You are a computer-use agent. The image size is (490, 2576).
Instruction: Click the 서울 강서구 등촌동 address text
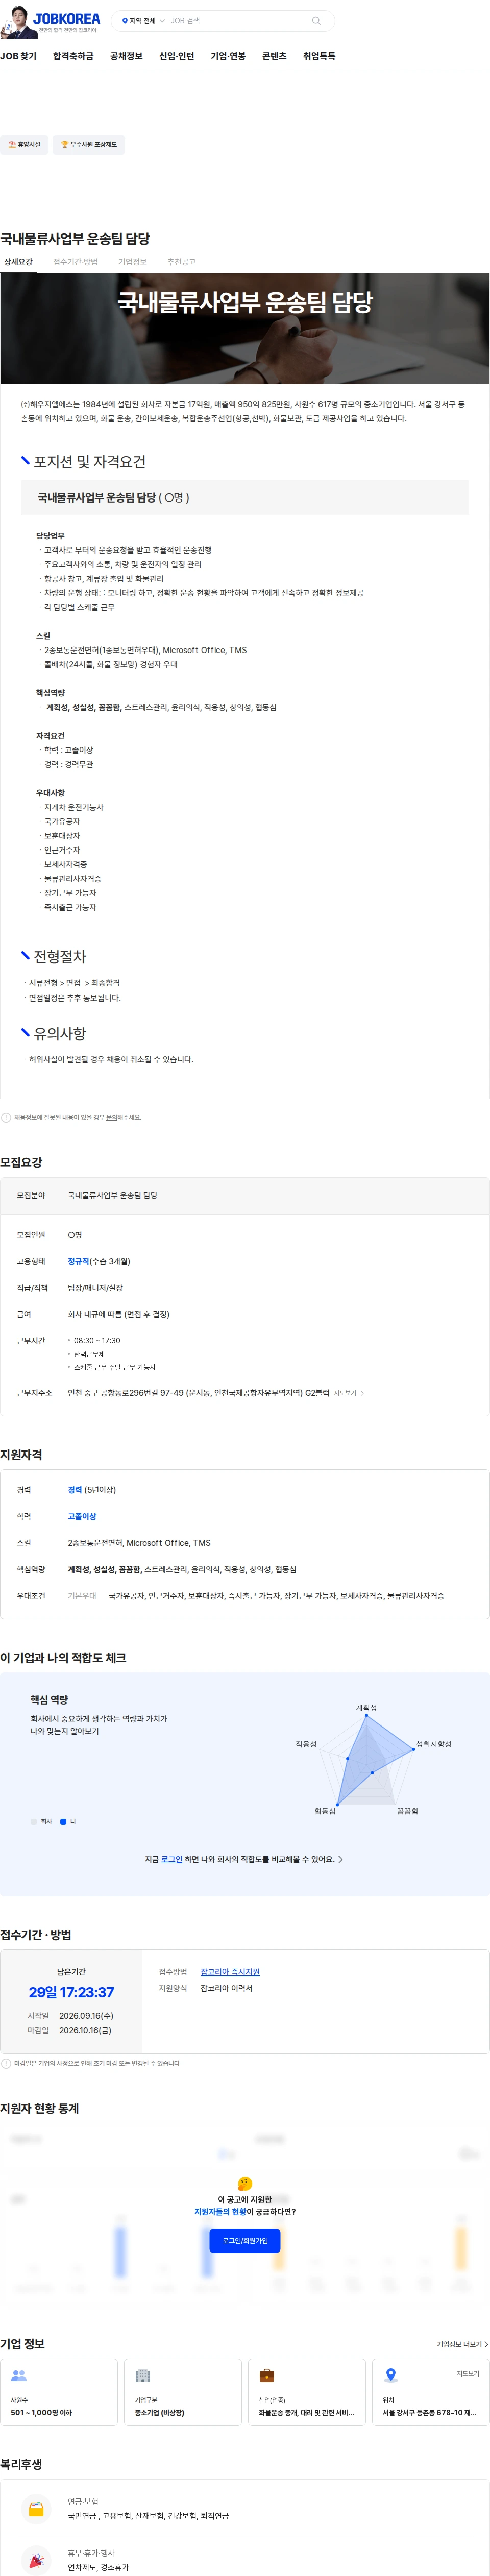pyautogui.click(x=430, y=2412)
